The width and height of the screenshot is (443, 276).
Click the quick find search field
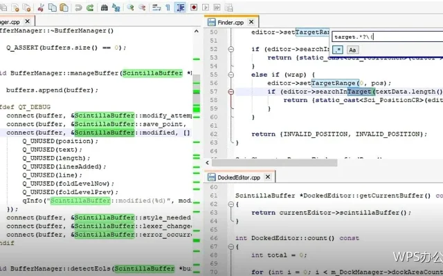[x=387, y=37]
